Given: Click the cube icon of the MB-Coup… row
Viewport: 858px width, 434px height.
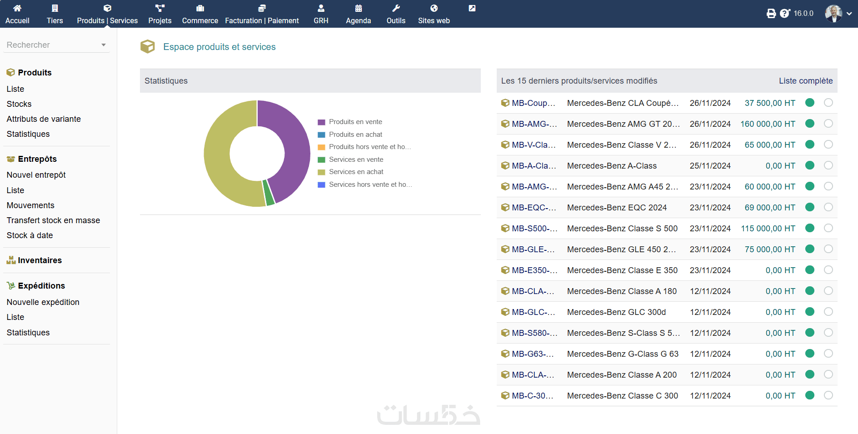Looking at the screenshot, I should tap(505, 103).
